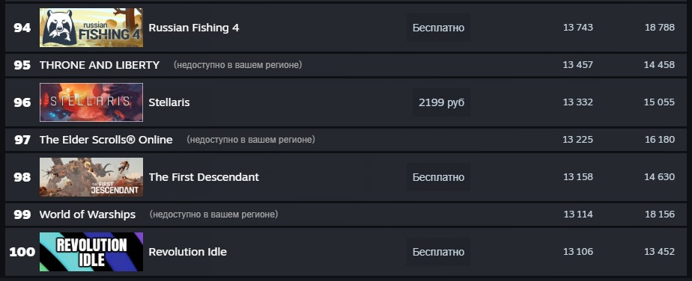
Task: Open the Russian Fishing 4 game thumbnail
Action: coord(91,28)
